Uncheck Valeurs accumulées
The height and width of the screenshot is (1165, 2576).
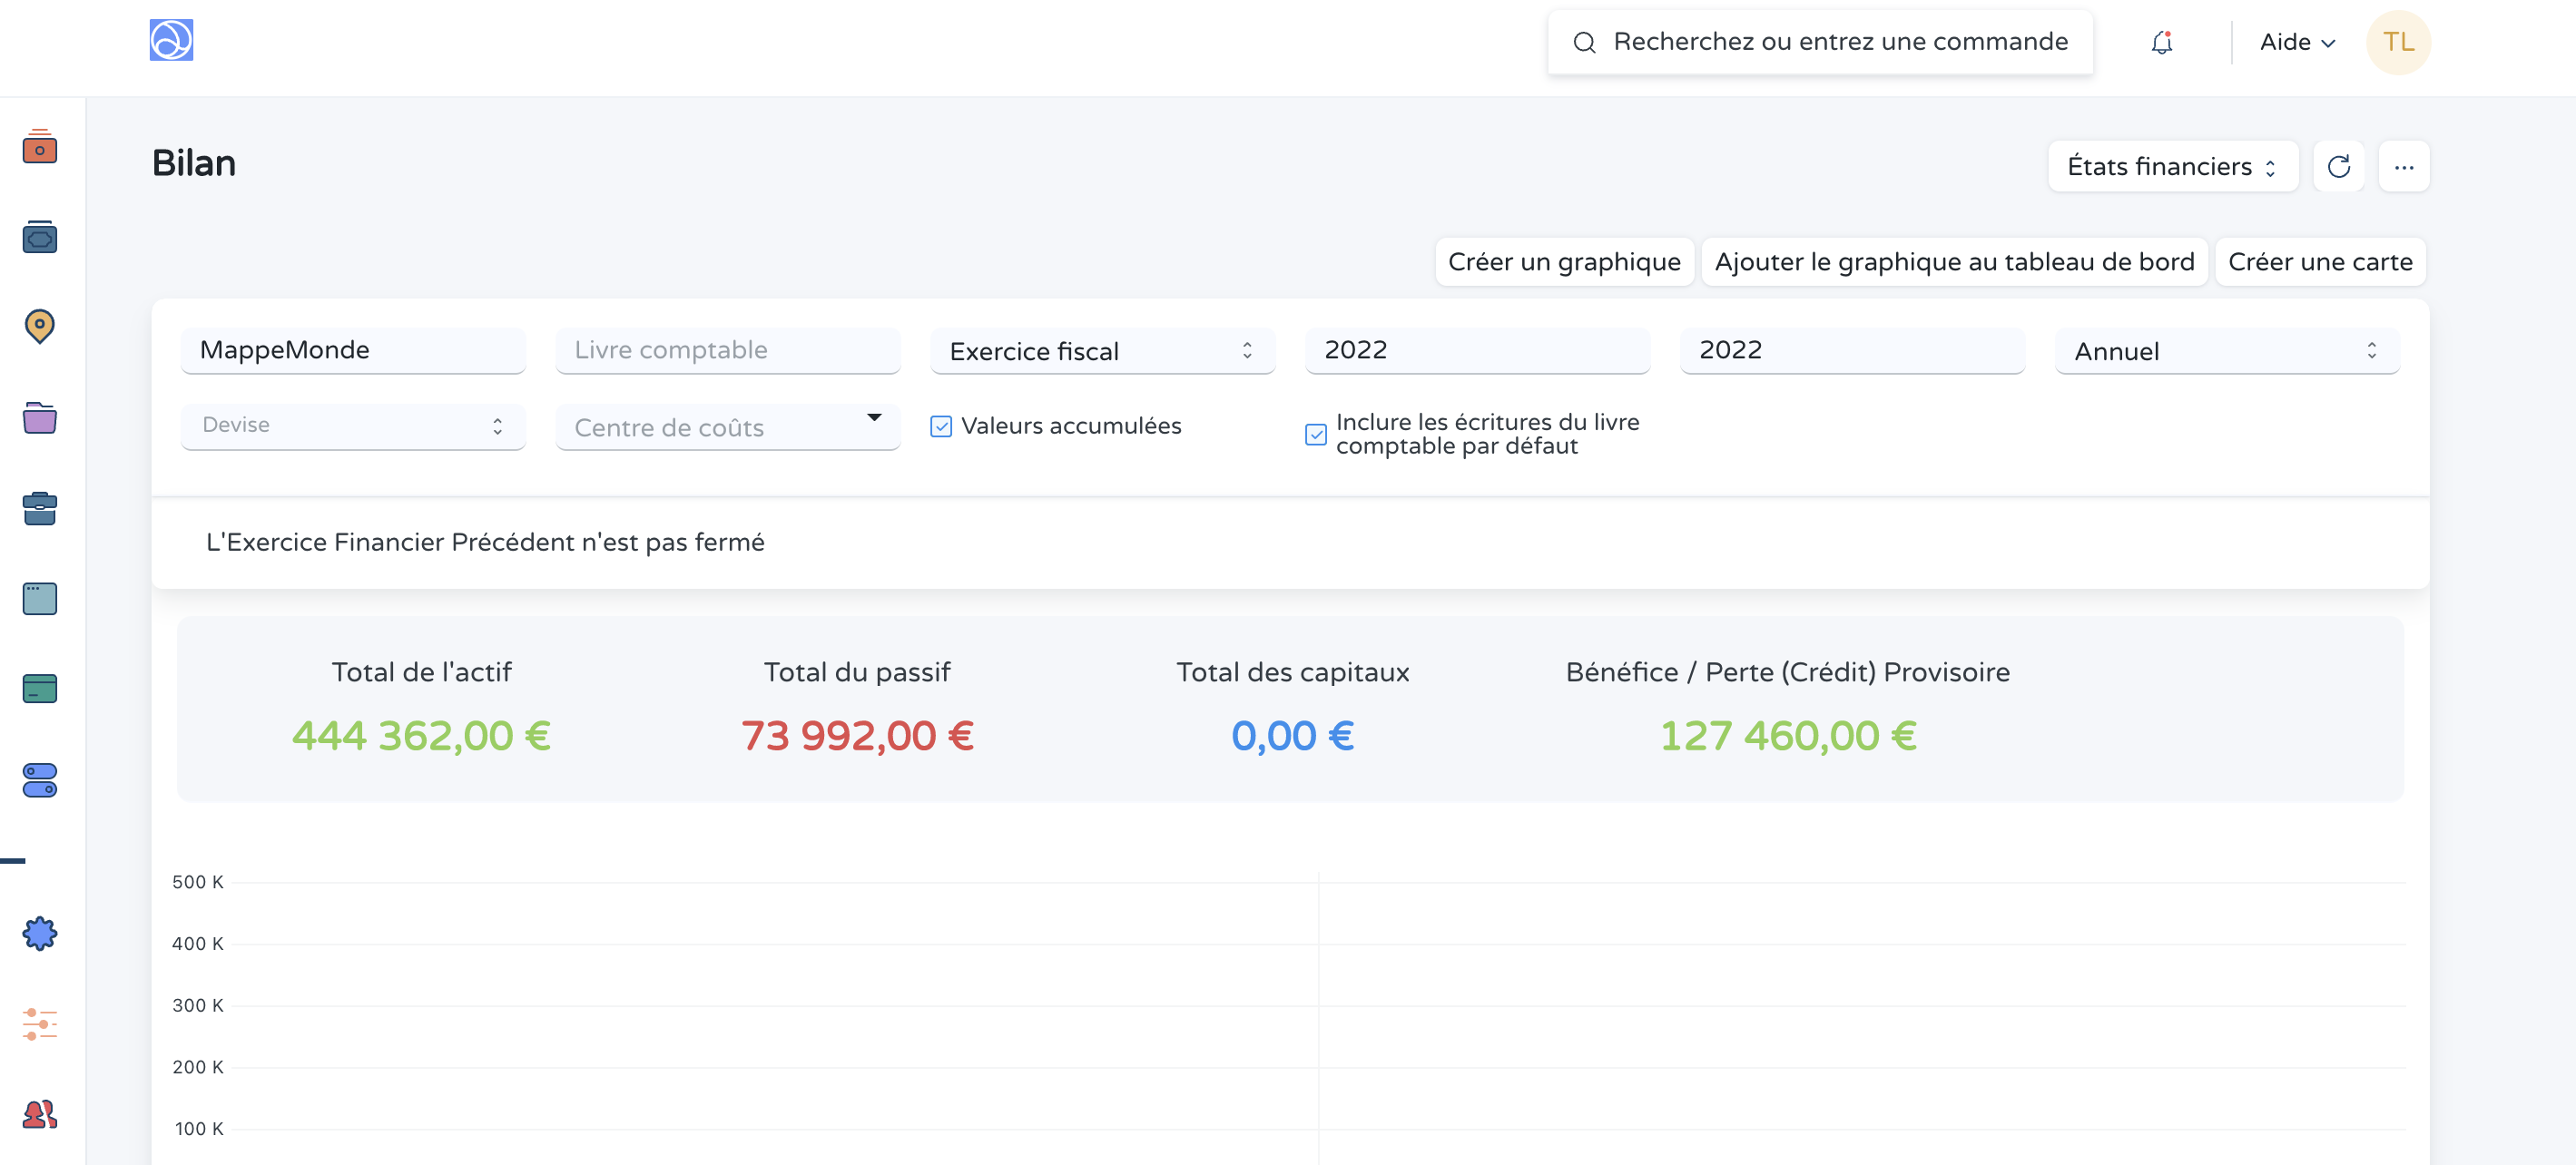941,426
